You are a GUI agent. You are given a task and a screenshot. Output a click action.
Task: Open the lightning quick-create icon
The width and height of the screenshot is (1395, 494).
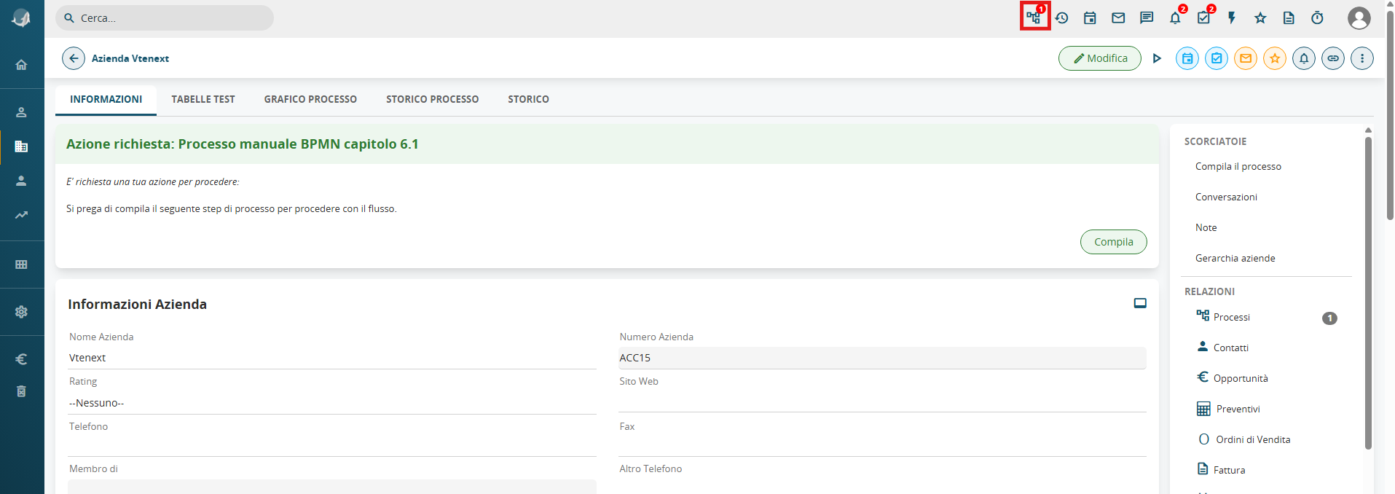click(x=1232, y=17)
